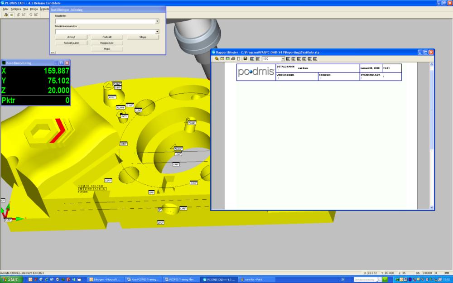Click the taskbar desktop search box

click(x=366, y=279)
